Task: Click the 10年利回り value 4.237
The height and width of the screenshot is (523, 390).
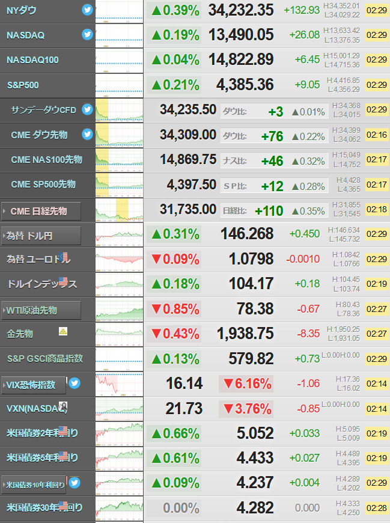Action: pyautogui.click(x=255, y=483)
